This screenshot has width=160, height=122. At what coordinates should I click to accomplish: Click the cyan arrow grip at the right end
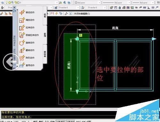click(154, 39)
